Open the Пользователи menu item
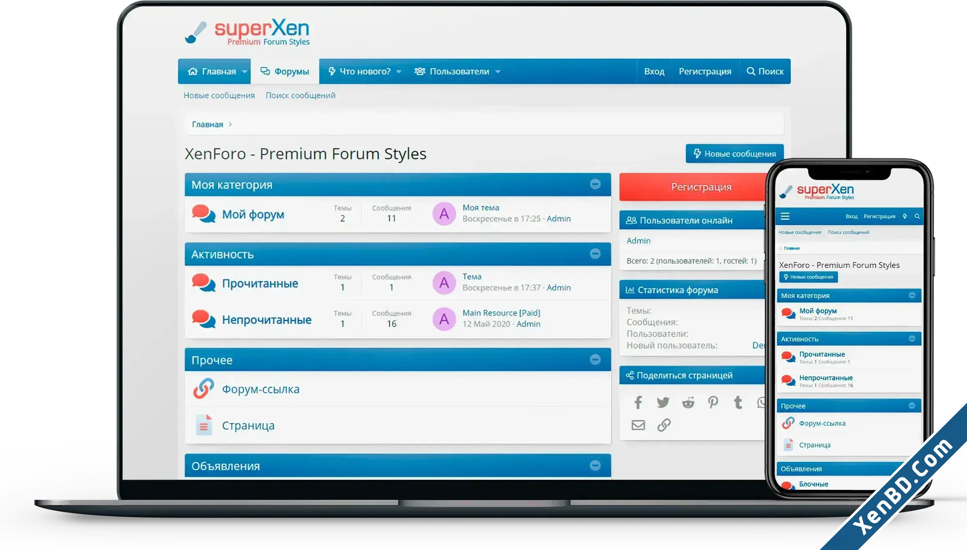The image size is (967, 550). pyautogui.click(x=451, y=71)
